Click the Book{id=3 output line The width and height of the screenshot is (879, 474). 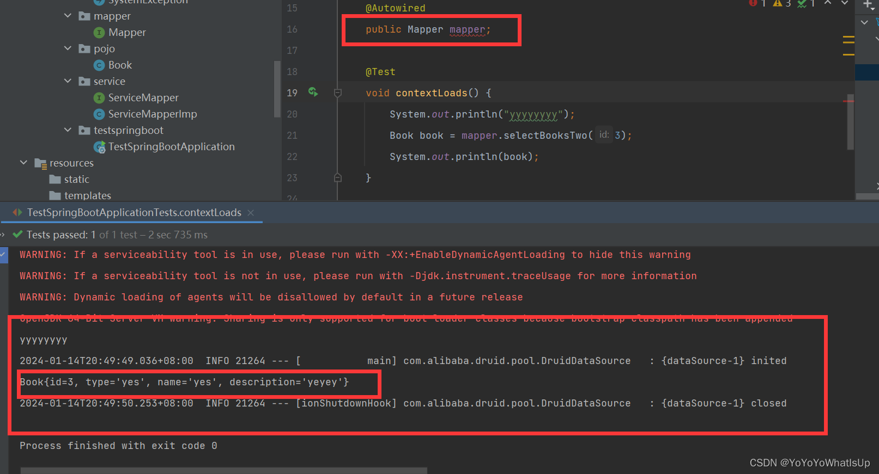pos(184,382)
